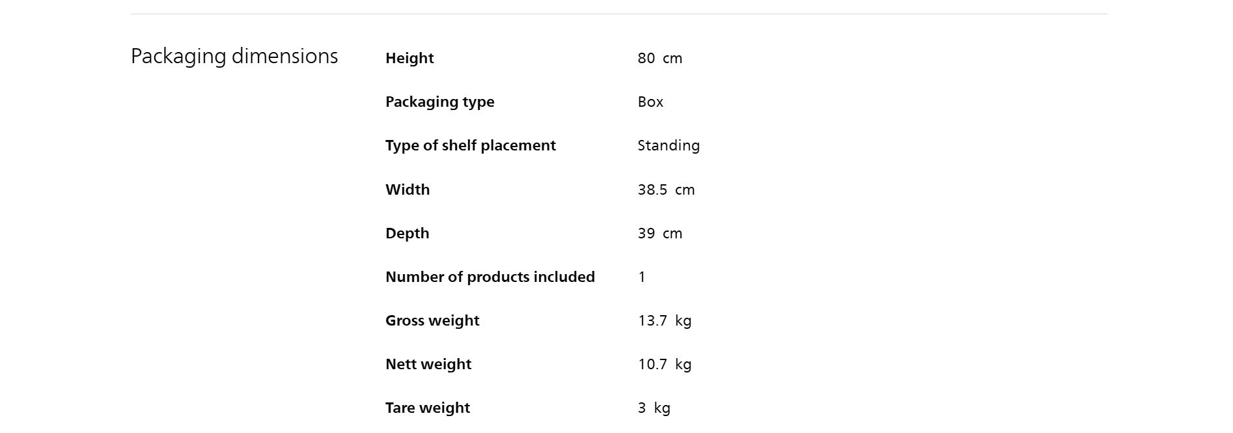1233x433 pixels.
Task: Click the Number of products included label
Action: click(x=490, y=277)
